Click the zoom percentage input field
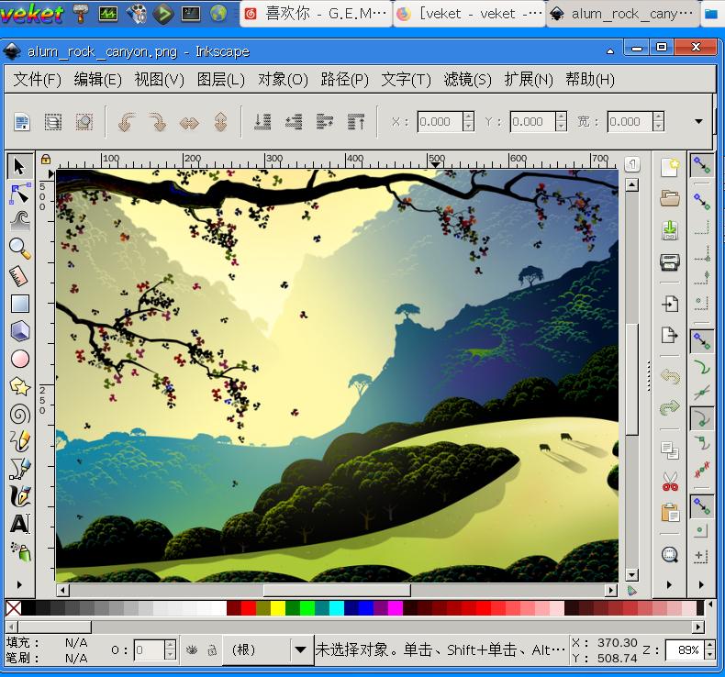Image resolution: width=725 pixels, height=677 pixels. point(685,650)
